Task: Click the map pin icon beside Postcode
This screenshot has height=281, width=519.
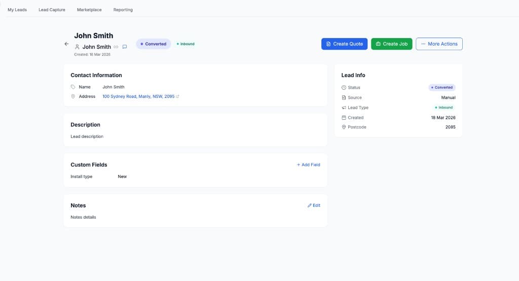Action: [x=344, y=127]
